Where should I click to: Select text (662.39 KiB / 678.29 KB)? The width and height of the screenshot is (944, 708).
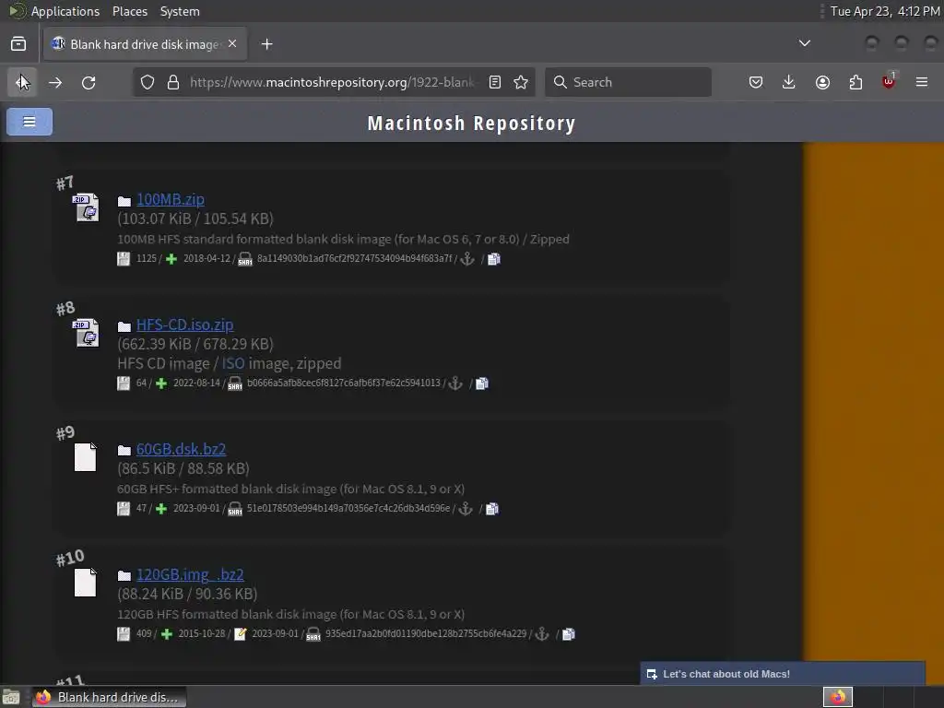pyautogui.click(x=195, y=344)
